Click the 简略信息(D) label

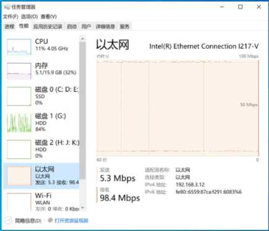pos(28,220)
